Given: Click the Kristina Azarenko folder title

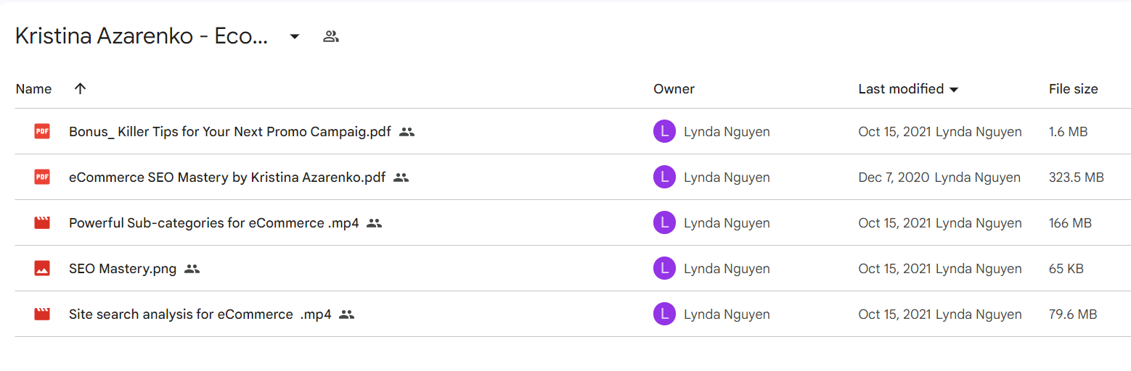Looking at the screenshot, I should tap(142, 36).
